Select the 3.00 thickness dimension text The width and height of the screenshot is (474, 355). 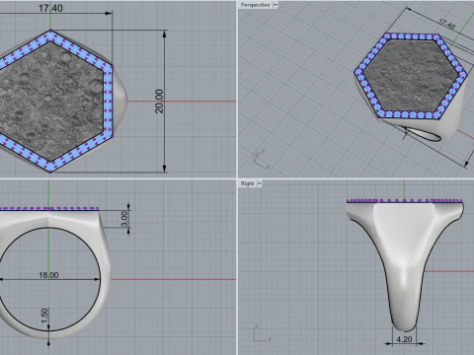pos(124,219)
